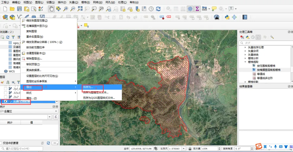The height and width of the screenshot is (152, 293).
Task: Open the 工程(J) menu
Action: click(5, 2)
